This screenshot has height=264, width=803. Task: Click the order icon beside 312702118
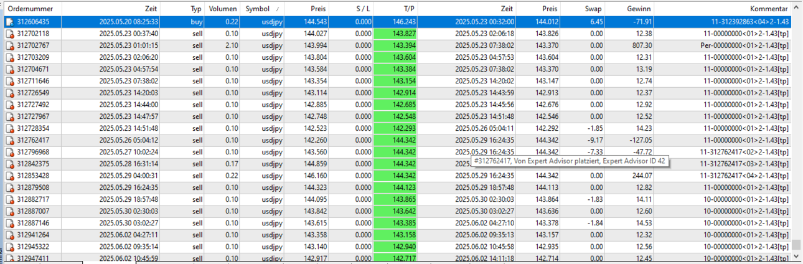9,34
